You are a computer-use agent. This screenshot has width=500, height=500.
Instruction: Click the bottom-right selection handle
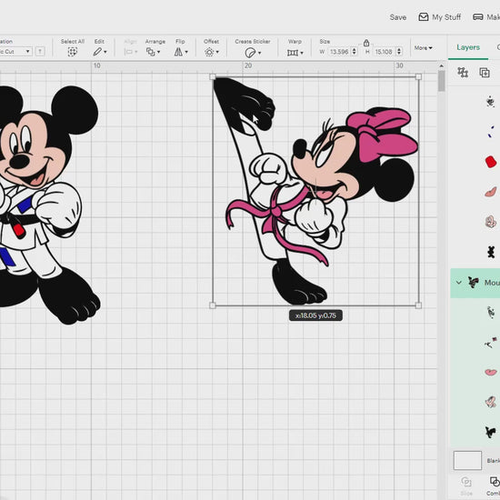click(419, 305)
